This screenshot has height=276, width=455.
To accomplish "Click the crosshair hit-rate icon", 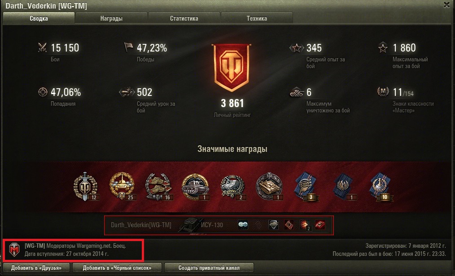I will [x=43, y=92].
